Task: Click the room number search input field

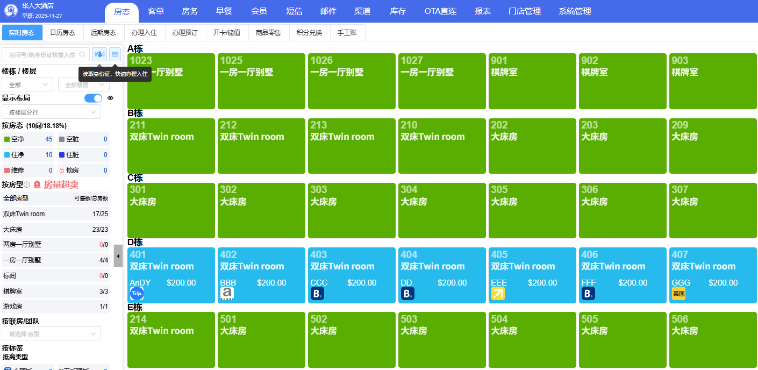Action: 43,54
